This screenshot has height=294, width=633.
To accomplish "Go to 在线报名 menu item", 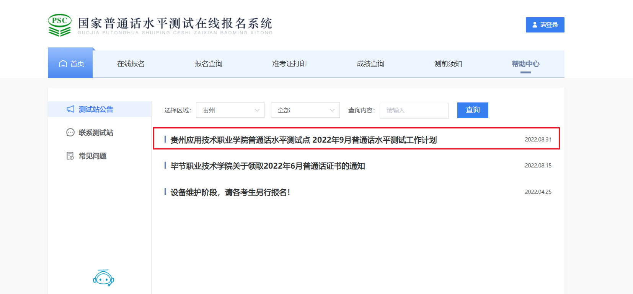I will 131,64.
